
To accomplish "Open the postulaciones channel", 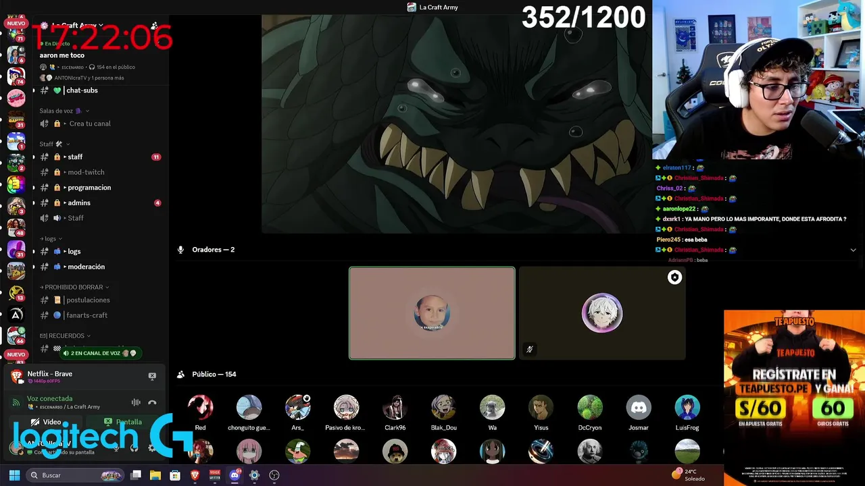I will tap(88, 300).
